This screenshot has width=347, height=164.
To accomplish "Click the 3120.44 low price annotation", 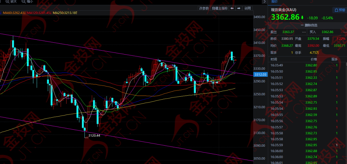I will 94,135.
